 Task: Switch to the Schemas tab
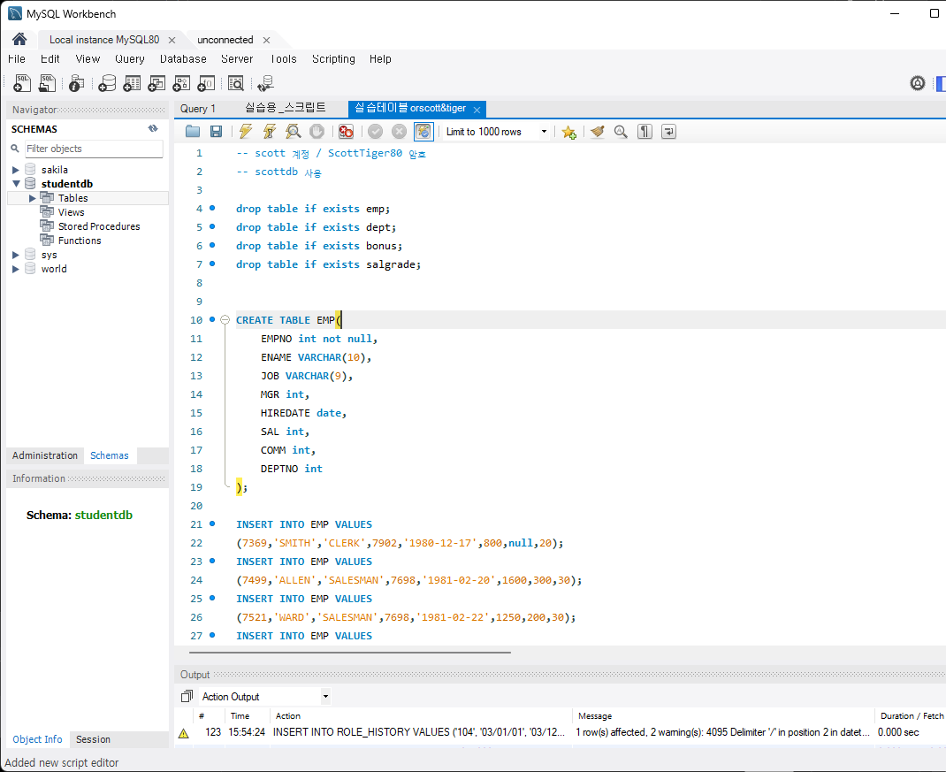(x=110, y=455)
